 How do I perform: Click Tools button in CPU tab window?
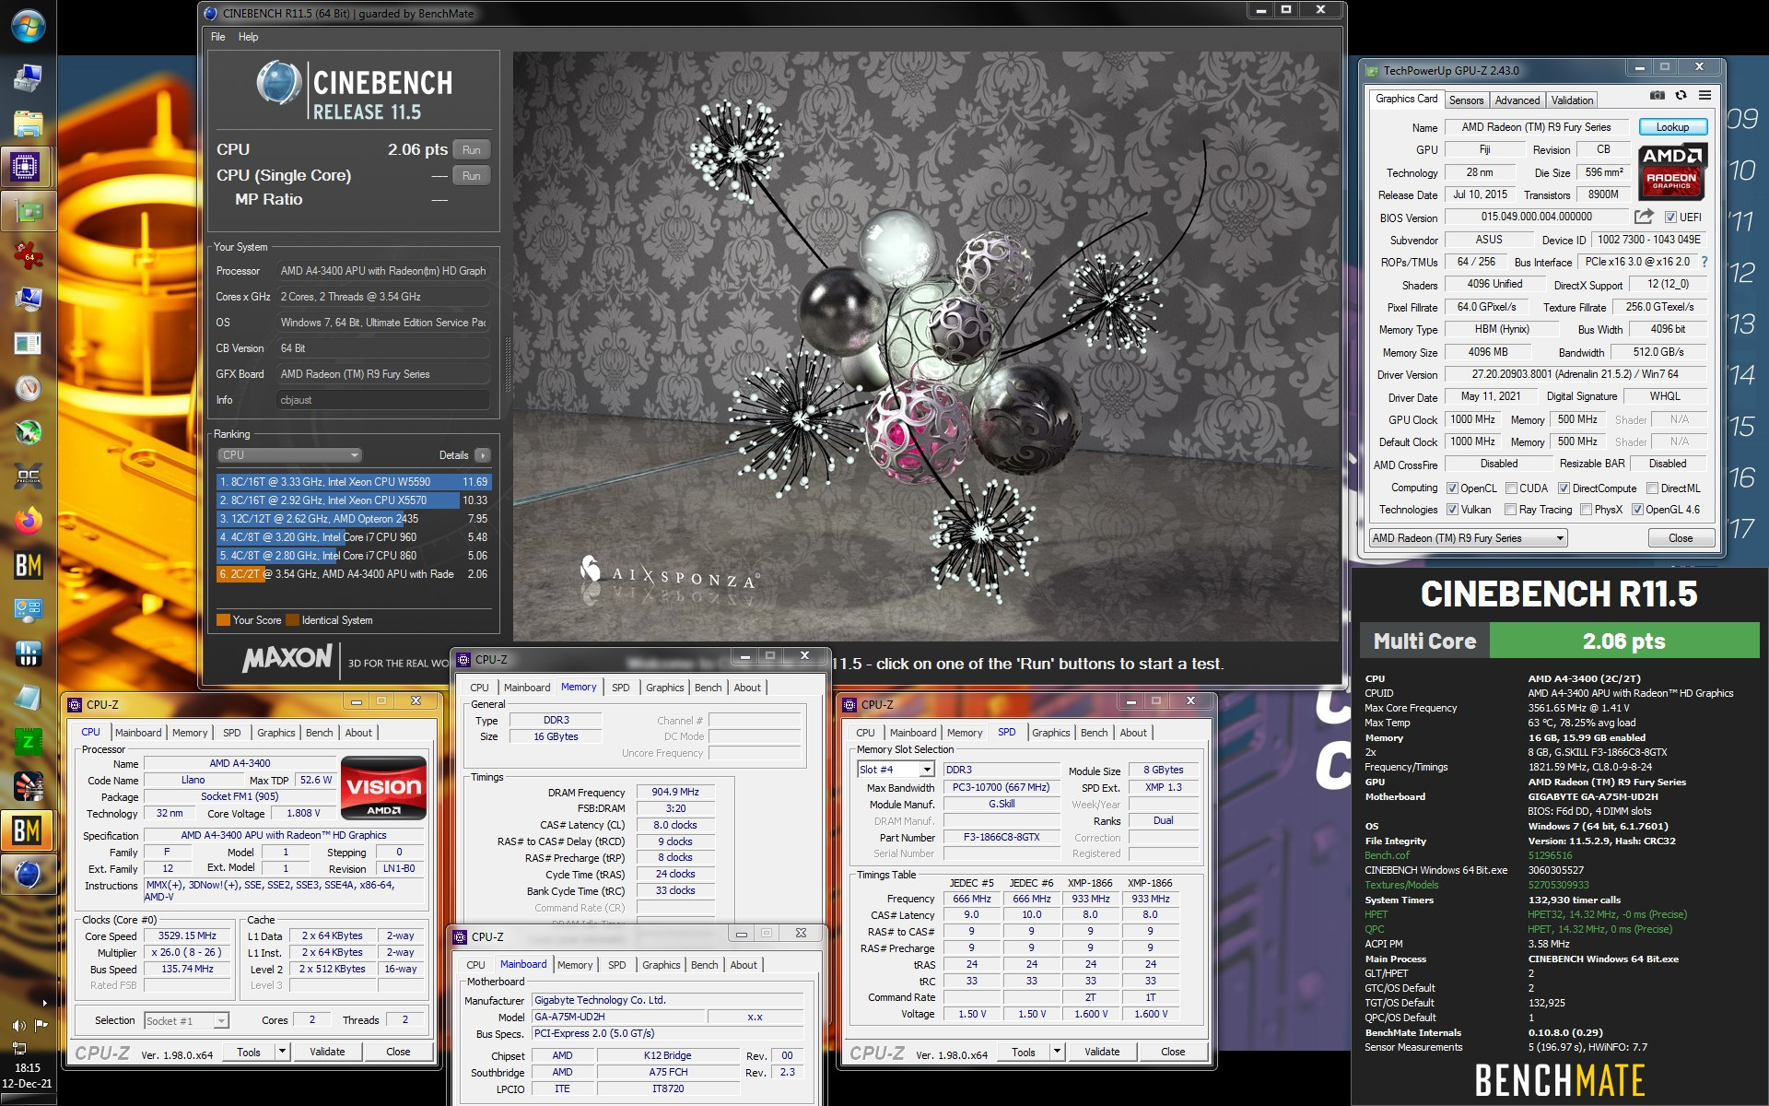click(x=249, y=1052)
